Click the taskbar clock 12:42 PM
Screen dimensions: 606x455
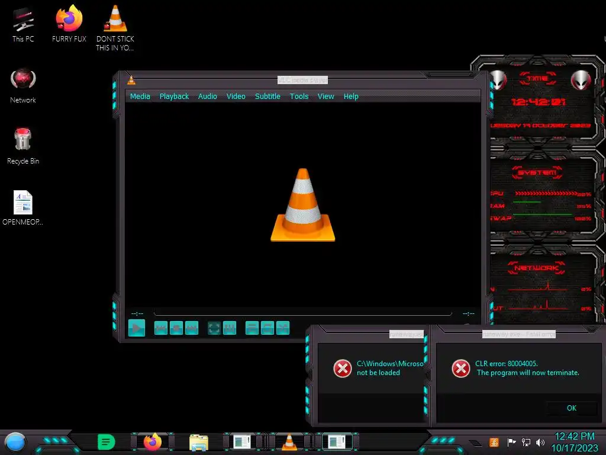click(x=575, y=437)
